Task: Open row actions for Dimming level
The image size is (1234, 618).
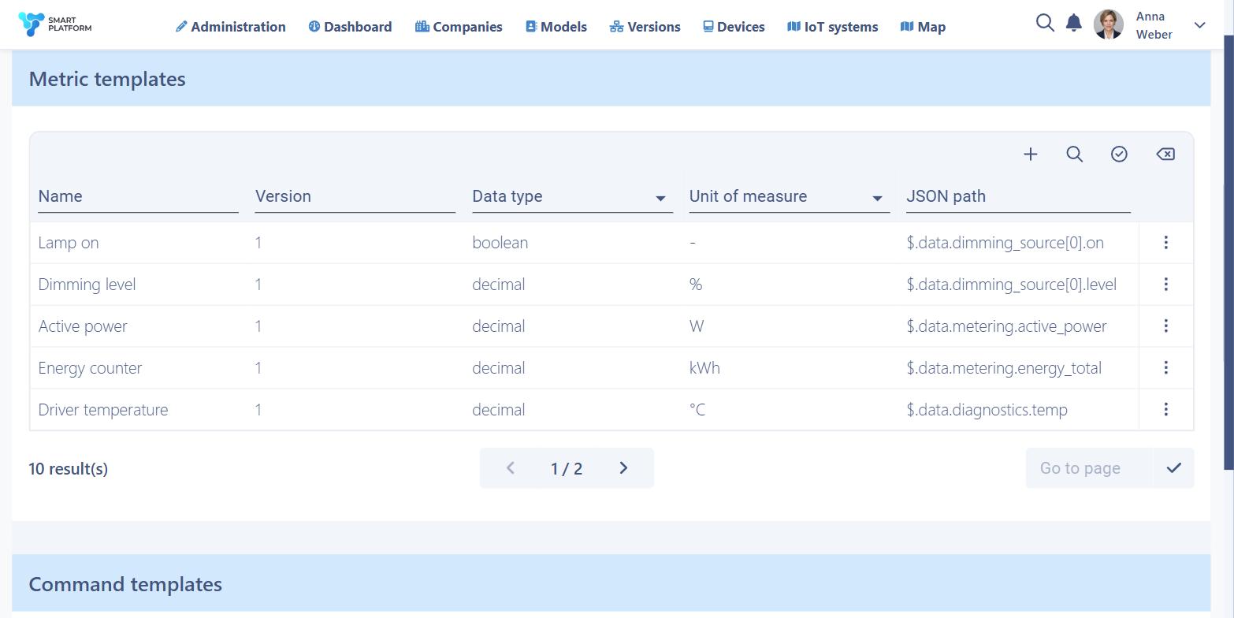Action: coord(1165,285)
